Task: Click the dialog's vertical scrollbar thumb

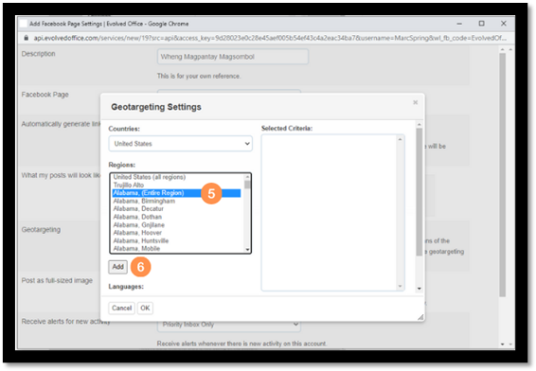Action: coord(420,191)
